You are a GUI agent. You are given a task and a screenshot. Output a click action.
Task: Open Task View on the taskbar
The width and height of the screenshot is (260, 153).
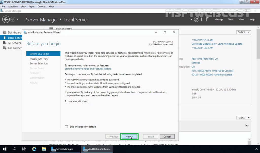coord(24,149)
